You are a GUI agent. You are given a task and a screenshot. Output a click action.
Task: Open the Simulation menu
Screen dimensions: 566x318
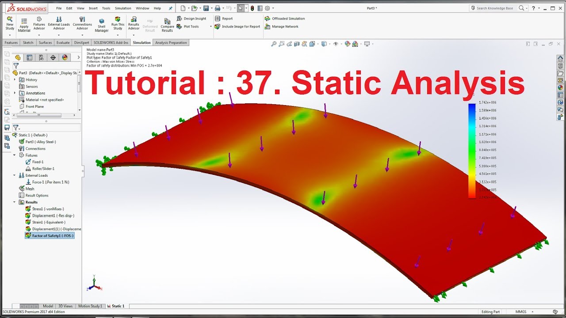point(123,8)
